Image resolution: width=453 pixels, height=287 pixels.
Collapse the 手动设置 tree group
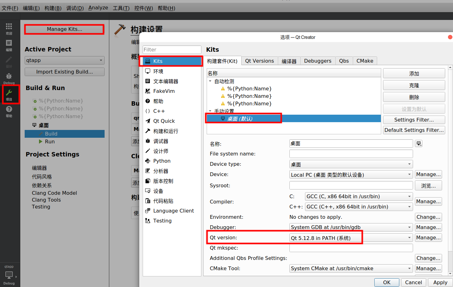[210, 111]
